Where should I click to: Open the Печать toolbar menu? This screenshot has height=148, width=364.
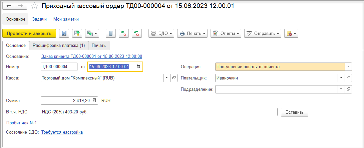193,33
